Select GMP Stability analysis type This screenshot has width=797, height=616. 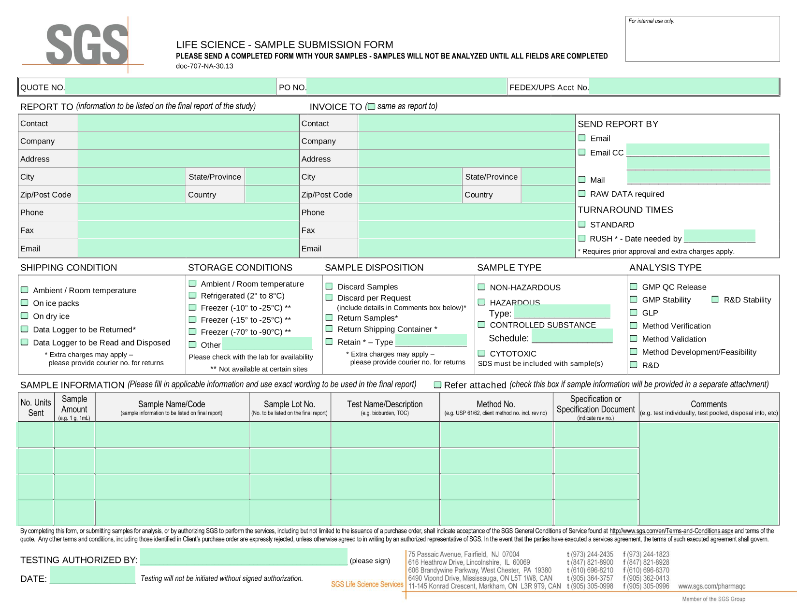[634, 300]
